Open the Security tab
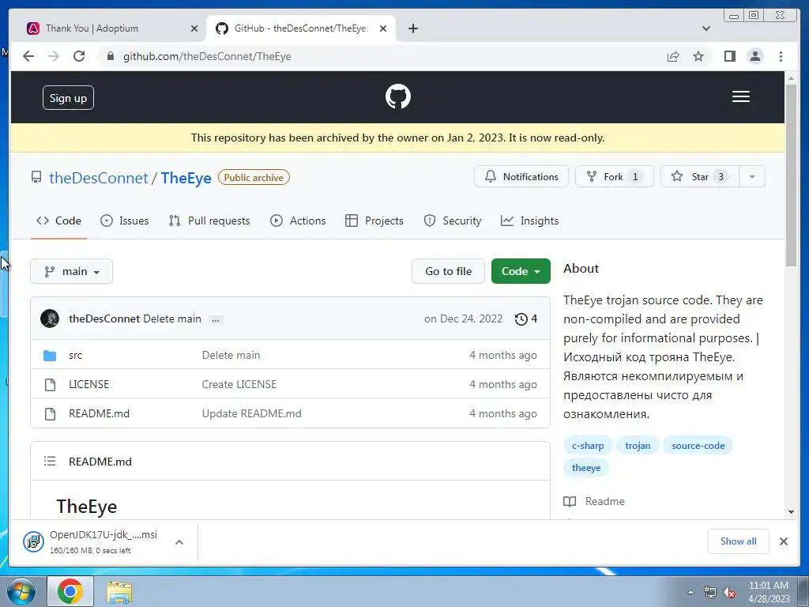 [453, 221]
